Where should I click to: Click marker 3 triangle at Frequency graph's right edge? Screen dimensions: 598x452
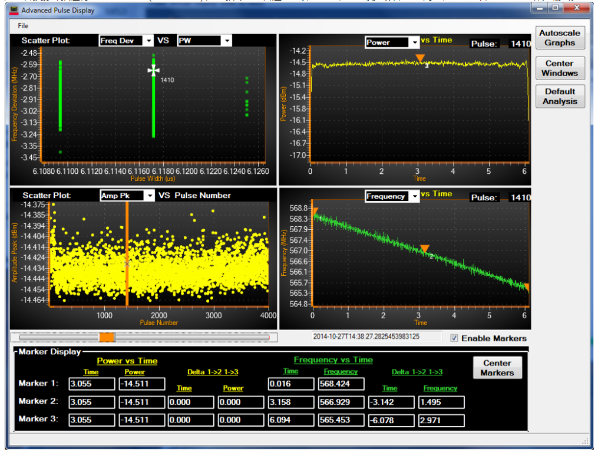coord(527,287)
